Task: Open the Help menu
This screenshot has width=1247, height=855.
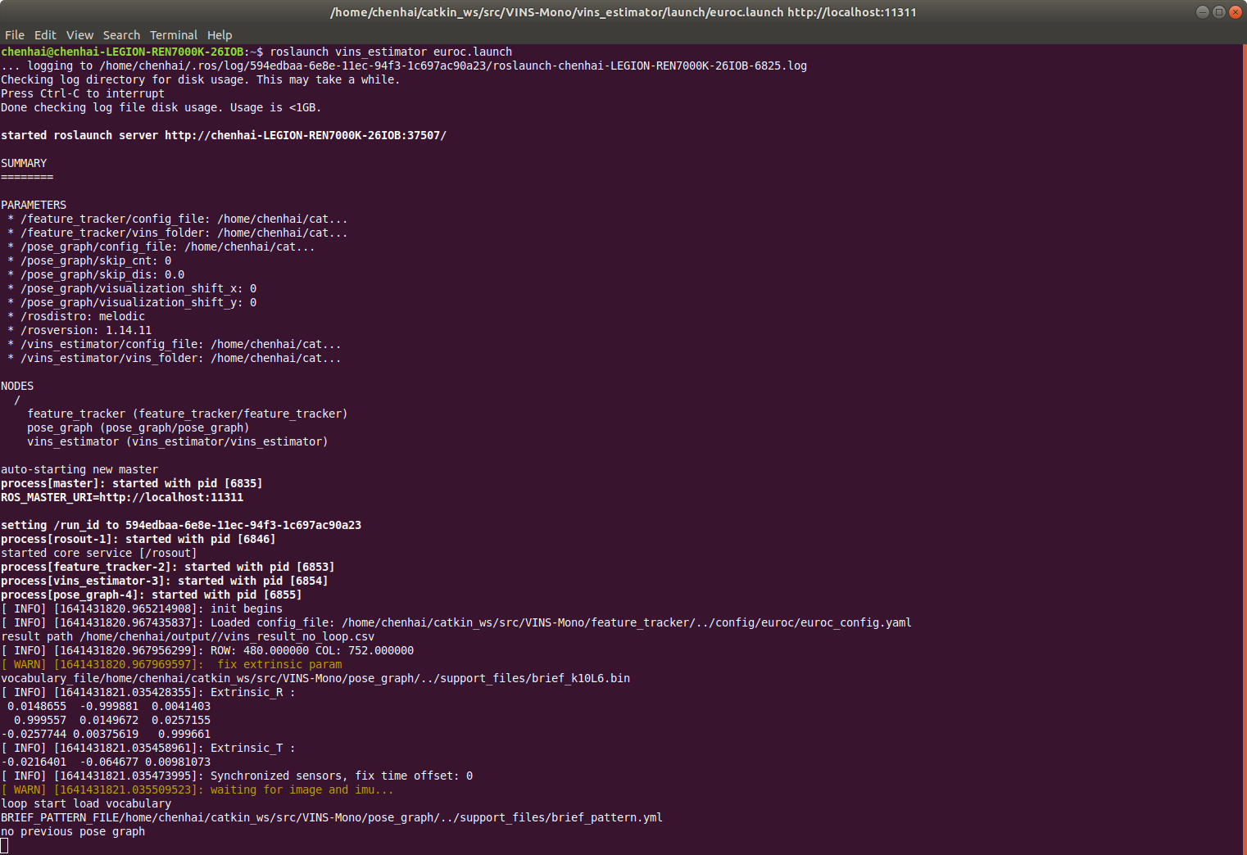Action: (220, 35)
